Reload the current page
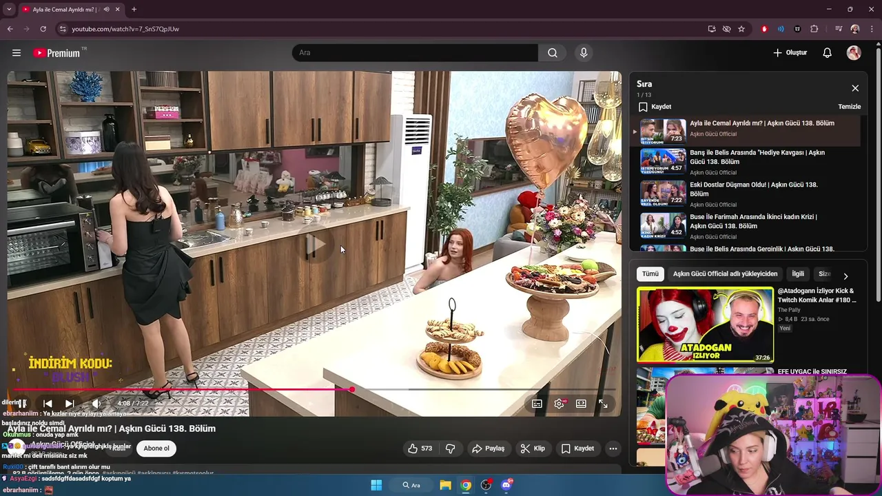Viewport: 882px width, 496px height. pyautogui.click(x=43, y=29)
